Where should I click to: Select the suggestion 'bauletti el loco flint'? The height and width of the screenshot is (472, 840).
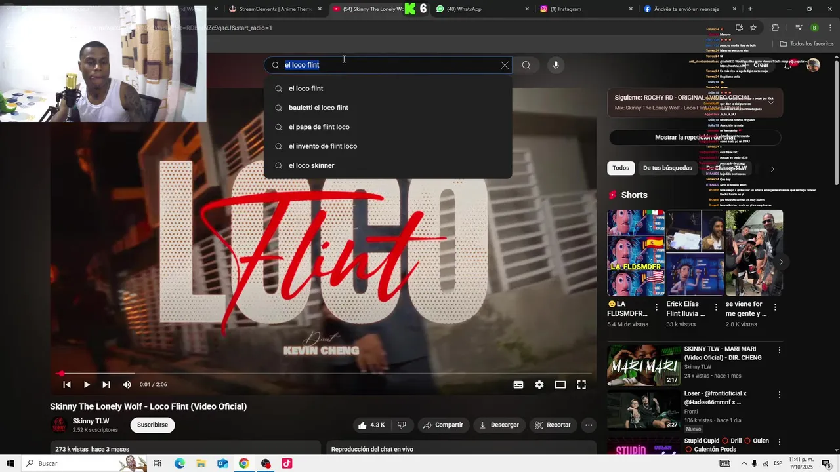tap(388, 108)
